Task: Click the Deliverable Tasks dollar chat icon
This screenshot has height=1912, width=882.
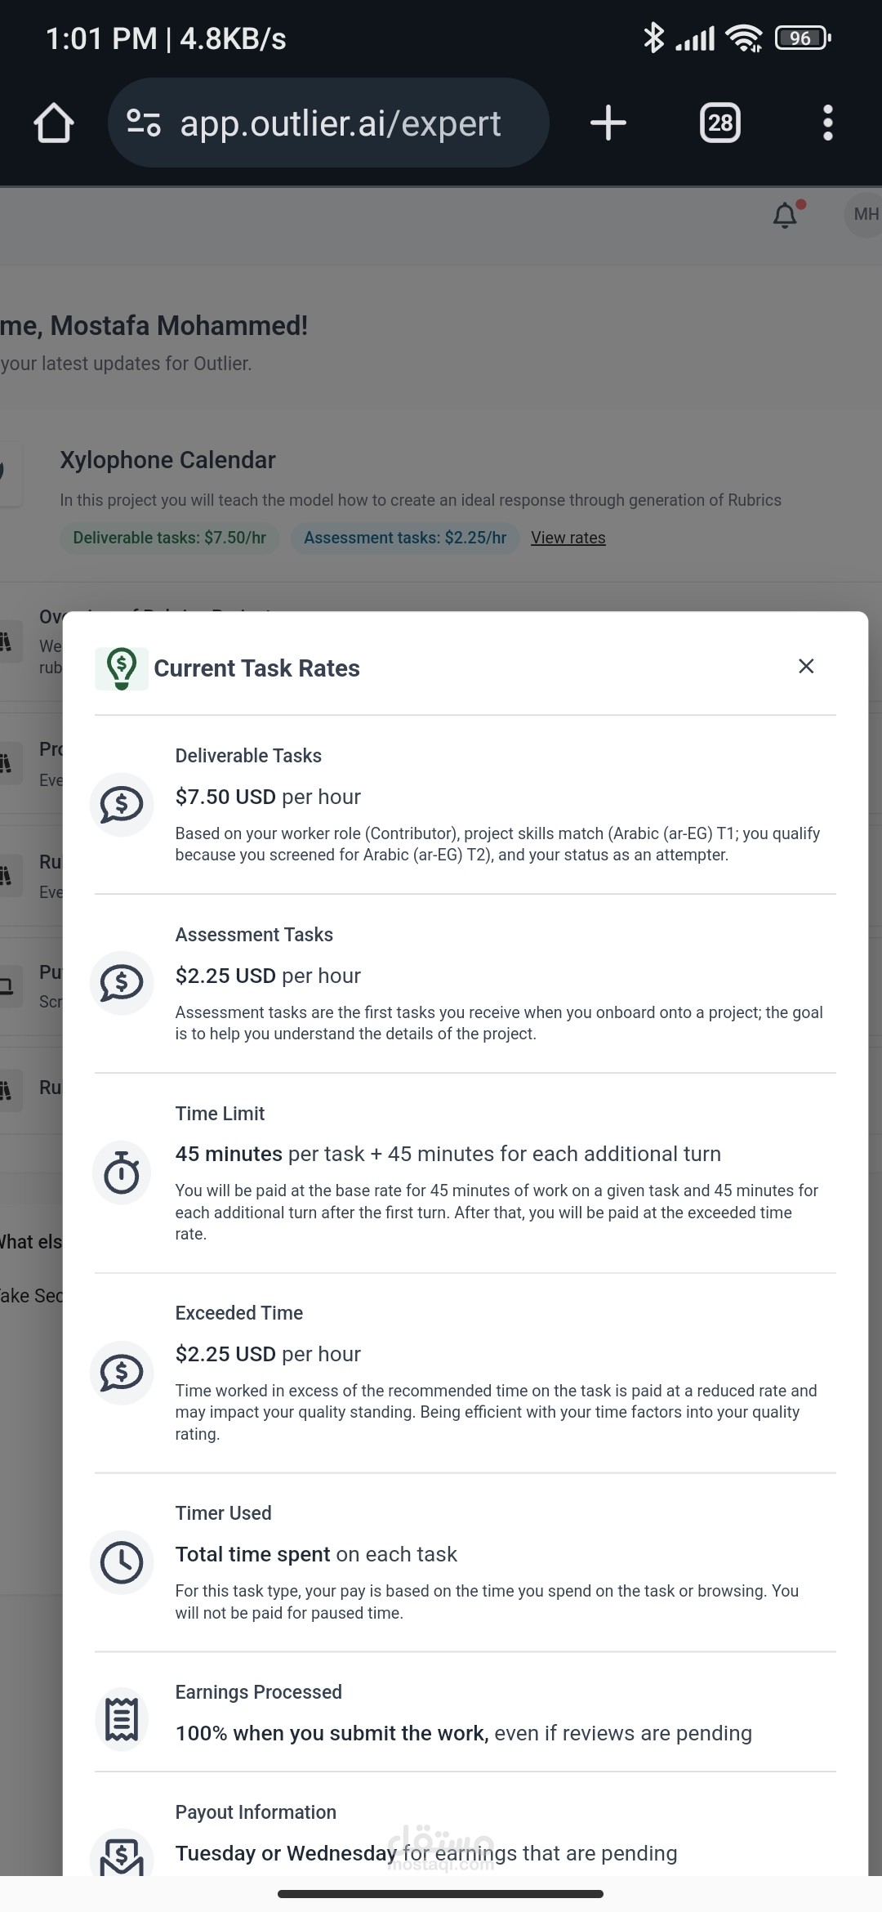Action: (122, 805)
